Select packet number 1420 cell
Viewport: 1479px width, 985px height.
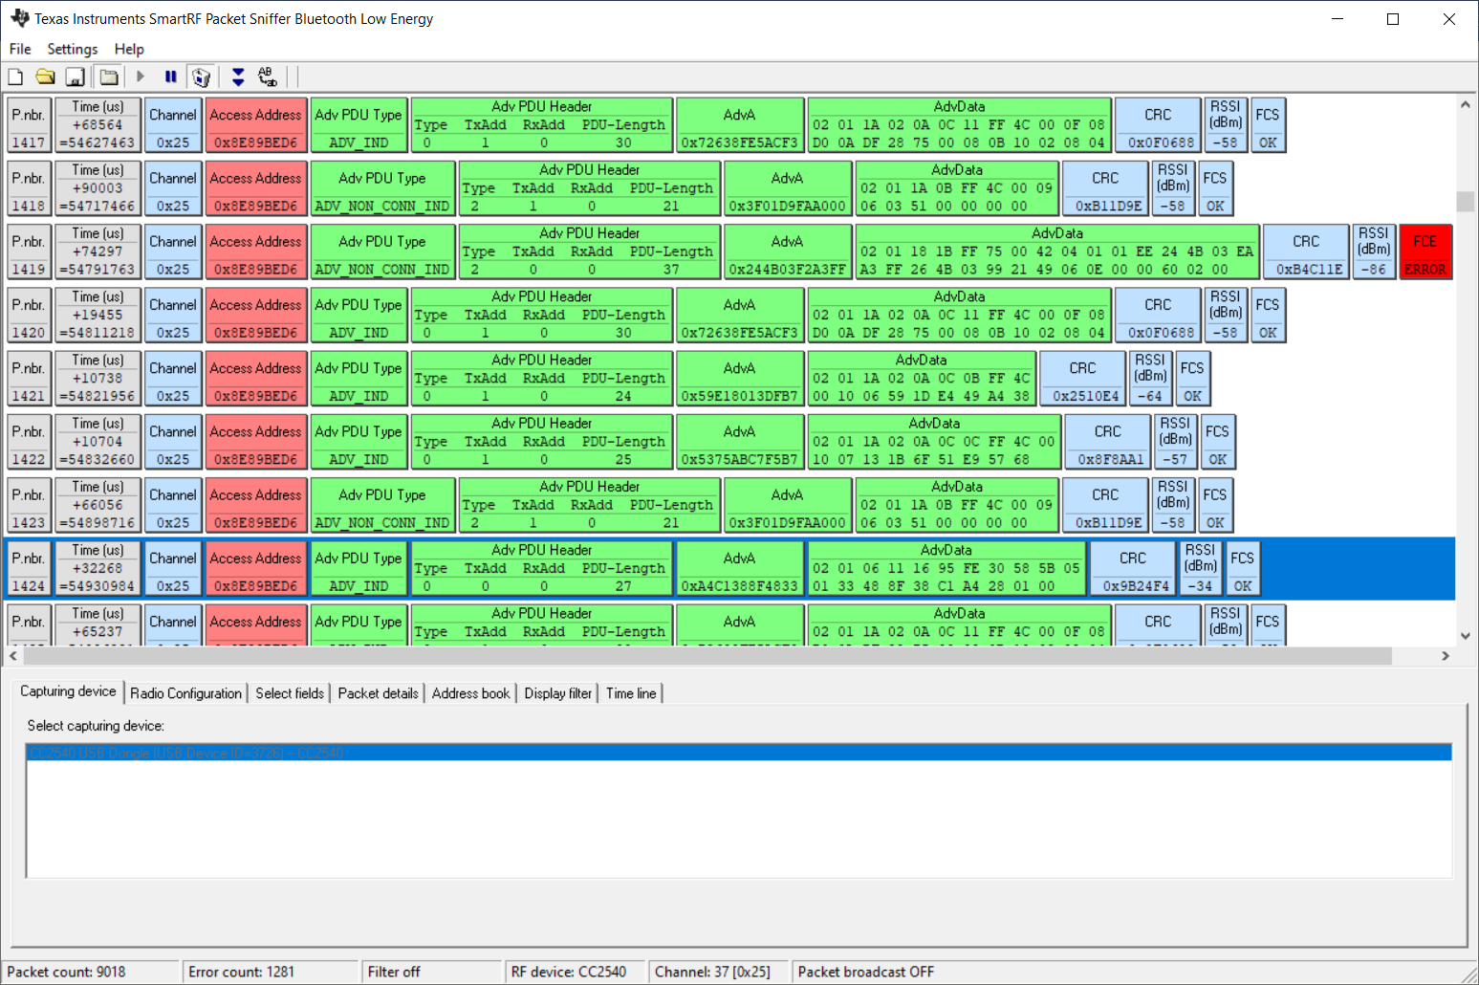[x=29, y=315]
